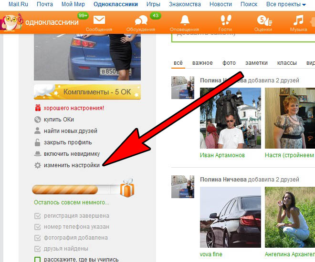Screen dimensions: 315x262
Task: Toggle номер телефона указан checkbox
Action: pyautogui.click(x=38, y=227)
